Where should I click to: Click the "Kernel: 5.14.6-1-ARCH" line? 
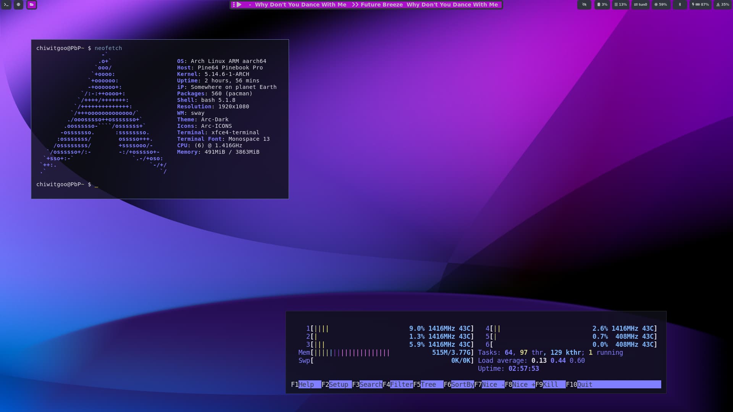pos(213,74)
